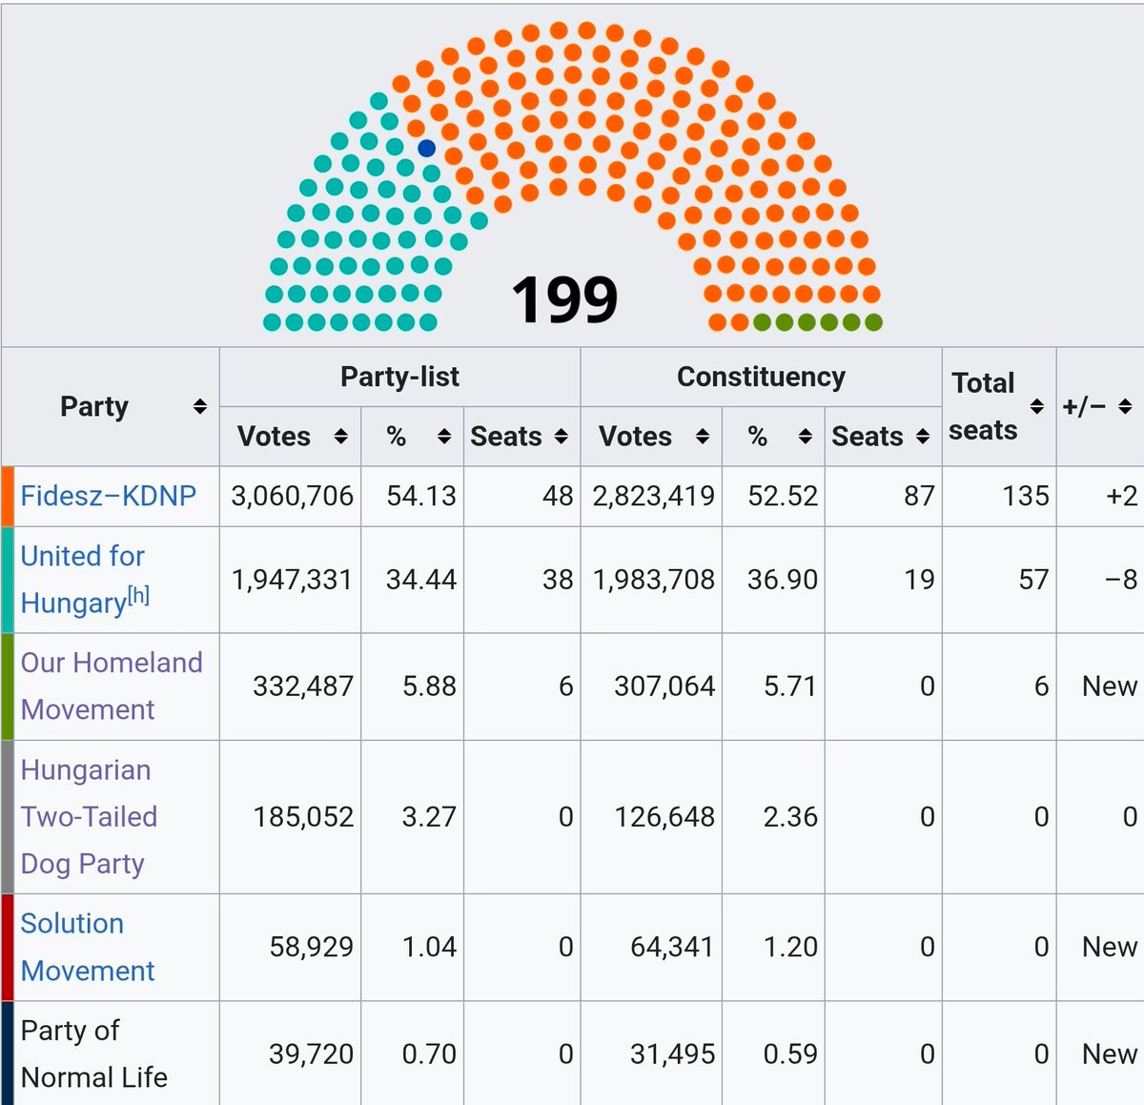Screen dimensions: 1144x1105
Task: Select constituency percent 36.90
Action: click(783, 580)
